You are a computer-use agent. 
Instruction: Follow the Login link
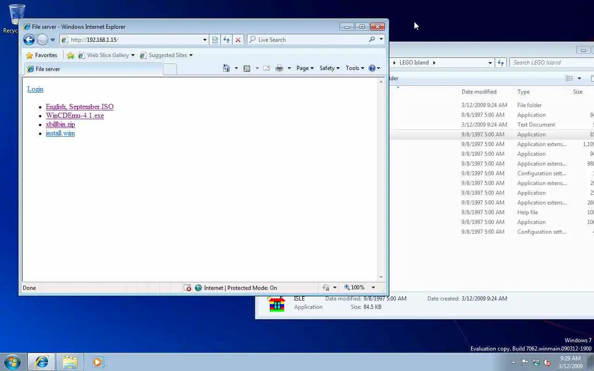pyautogui.click(x=35, y=89)
